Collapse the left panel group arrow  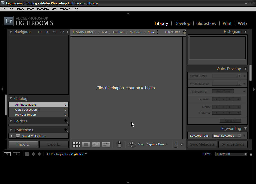(x=2, y=89)
